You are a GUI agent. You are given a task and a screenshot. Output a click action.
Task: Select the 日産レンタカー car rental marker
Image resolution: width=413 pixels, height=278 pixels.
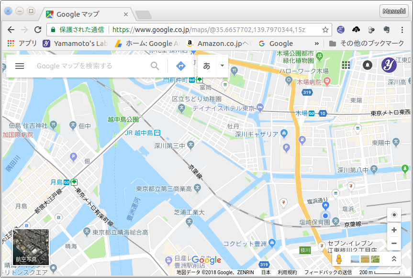tap(168, 261)
